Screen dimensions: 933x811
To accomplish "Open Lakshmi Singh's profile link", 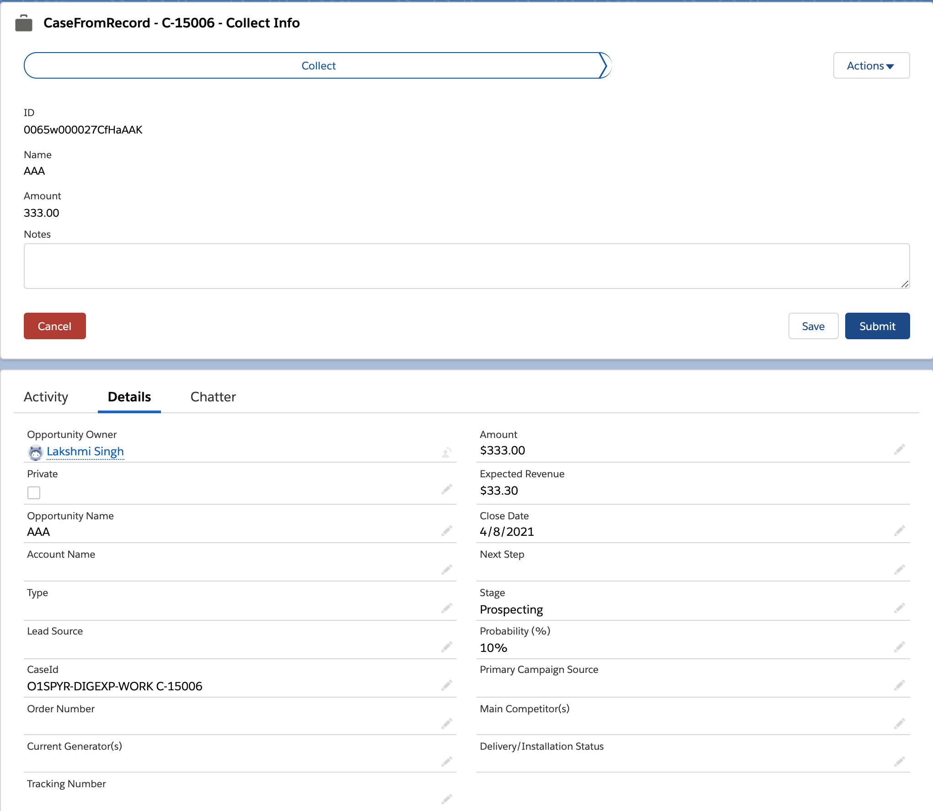I will click(85, 451).
